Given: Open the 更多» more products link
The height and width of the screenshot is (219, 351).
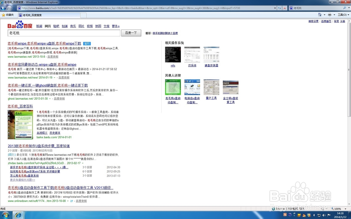Looking at the screenshot, I should (x=116, y=26).
